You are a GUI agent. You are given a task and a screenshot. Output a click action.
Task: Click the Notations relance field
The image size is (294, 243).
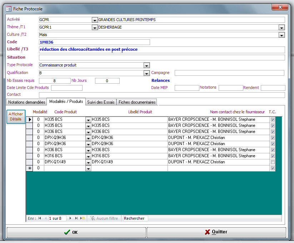(231, 88)
